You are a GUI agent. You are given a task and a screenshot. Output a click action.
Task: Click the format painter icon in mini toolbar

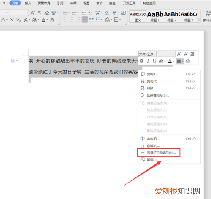(188, 61)
